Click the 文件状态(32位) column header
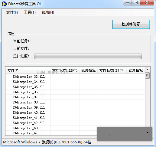 [x=65, y=70]
